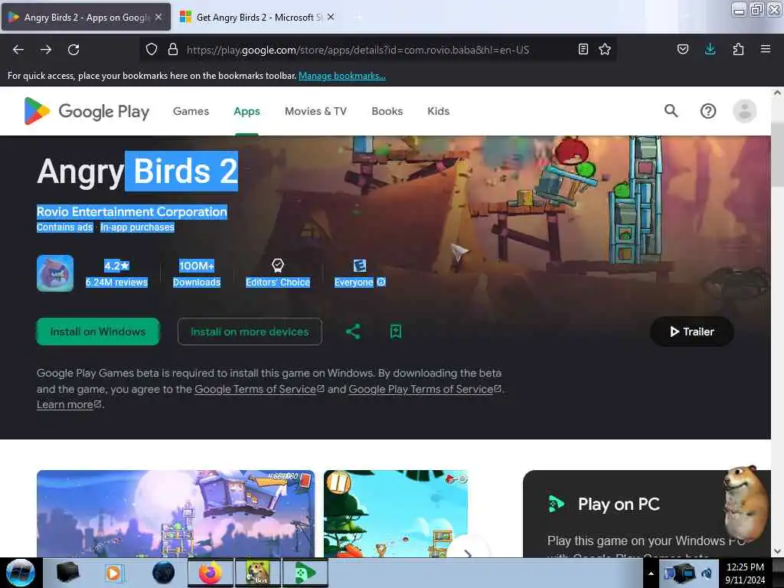Click the URL address field

(x=358, y=50)
